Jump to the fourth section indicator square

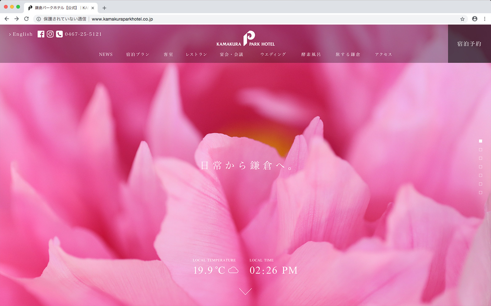[481, 167]
